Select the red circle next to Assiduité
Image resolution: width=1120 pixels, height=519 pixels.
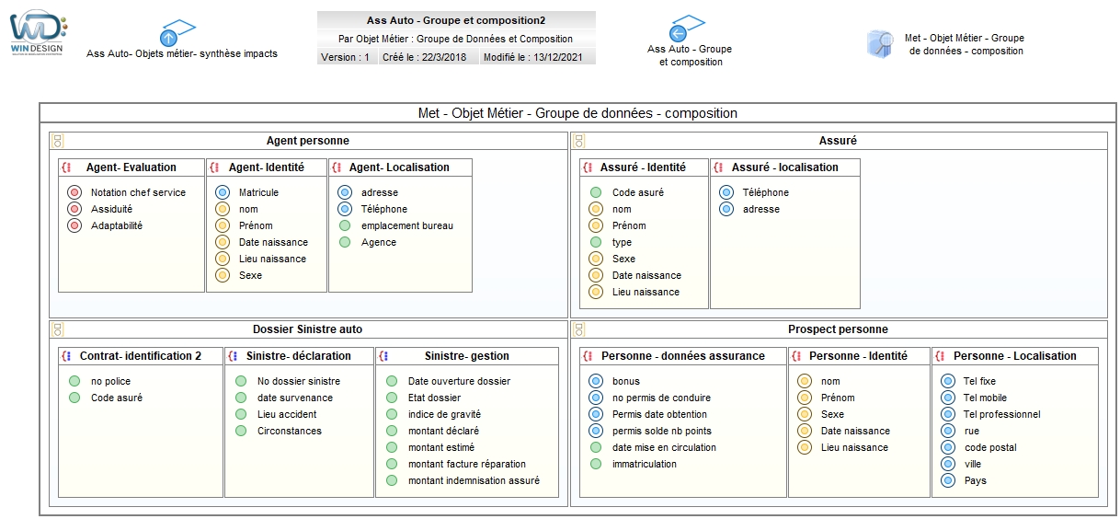pyautogui.click(x=74, y=209)
